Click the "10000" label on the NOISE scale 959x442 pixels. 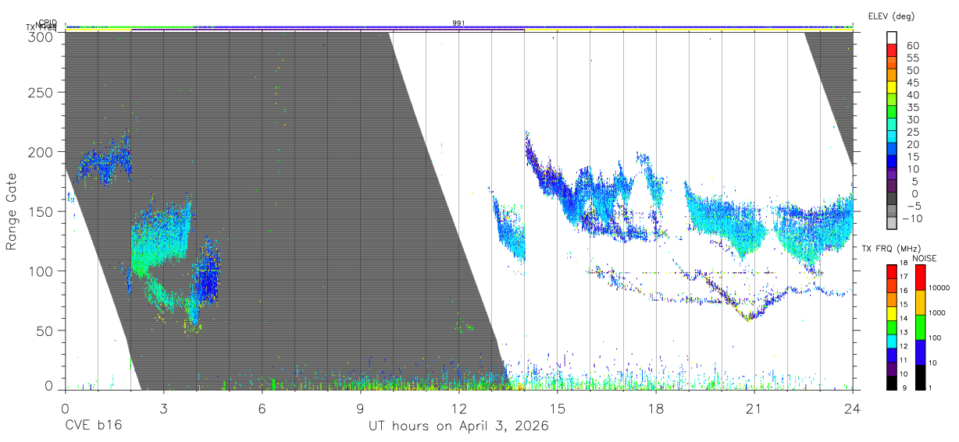(x=938, y=288)
